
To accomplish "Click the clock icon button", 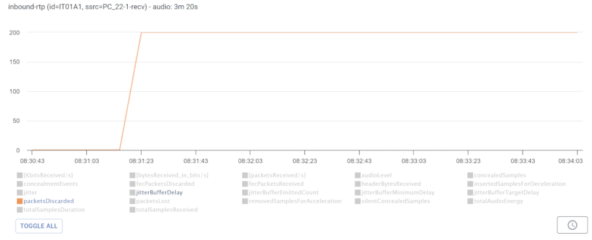I will click(571, 225).
